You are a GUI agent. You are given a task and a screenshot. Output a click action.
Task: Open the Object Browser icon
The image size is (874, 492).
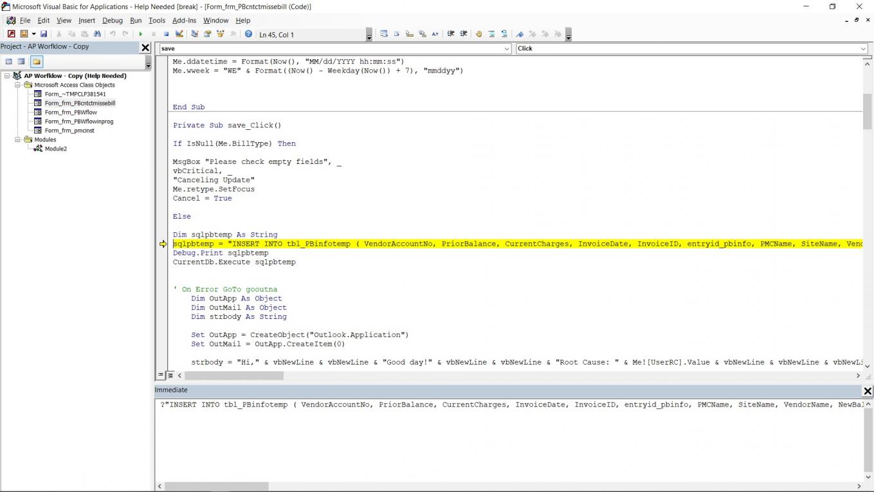[x=221, y=34]
